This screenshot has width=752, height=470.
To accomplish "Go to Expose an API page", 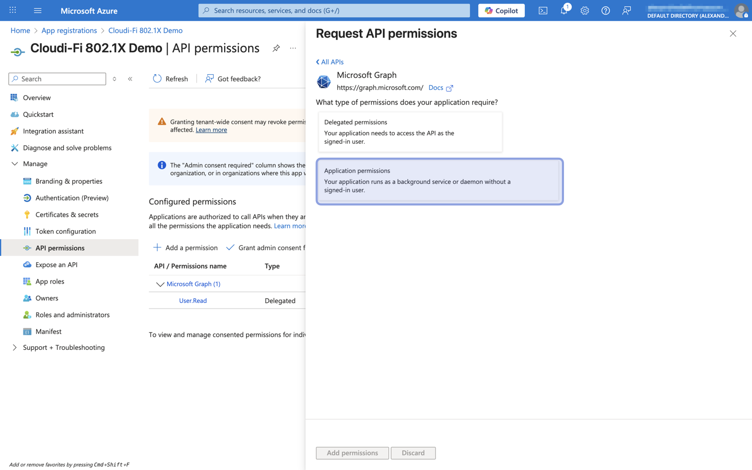I will click(56, 265).
